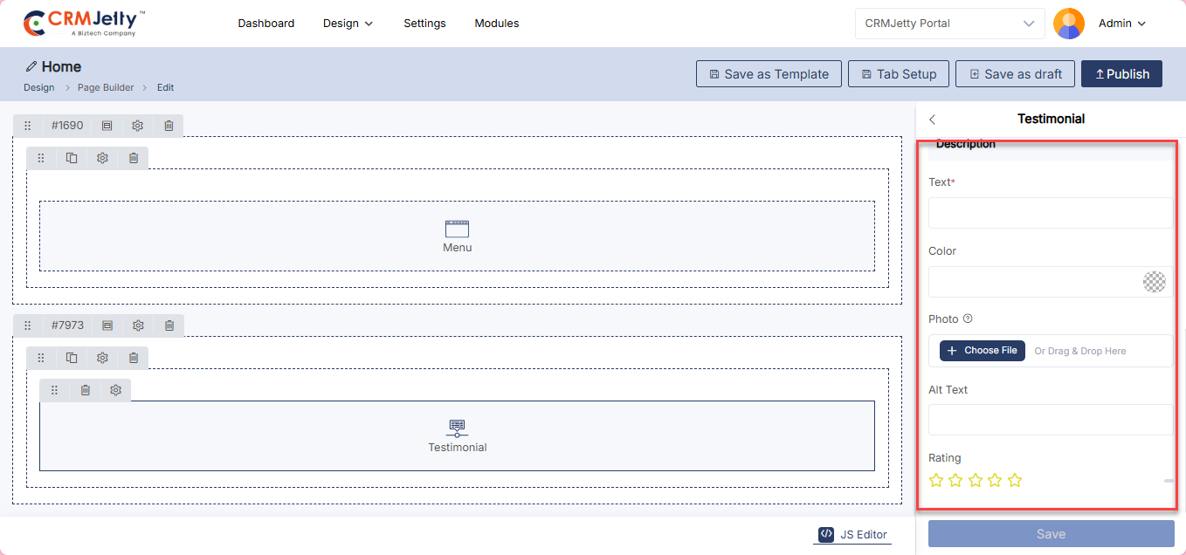The image size is (1186, 555).
Task: Duplicate the row containing the Menu widget
Action: [x=72, y=158]
